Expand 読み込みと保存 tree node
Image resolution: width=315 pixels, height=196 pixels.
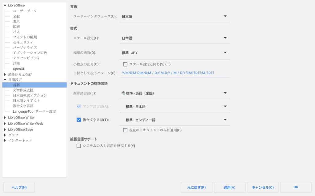click(x=5, y=74)
